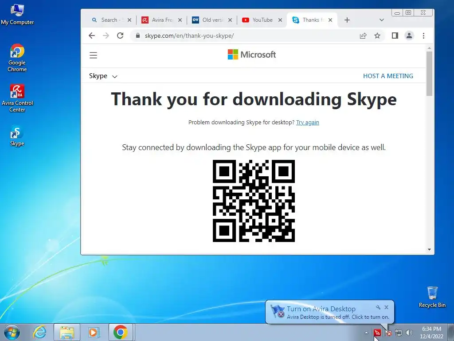Open Windows Media Player from taskbar

94,332
